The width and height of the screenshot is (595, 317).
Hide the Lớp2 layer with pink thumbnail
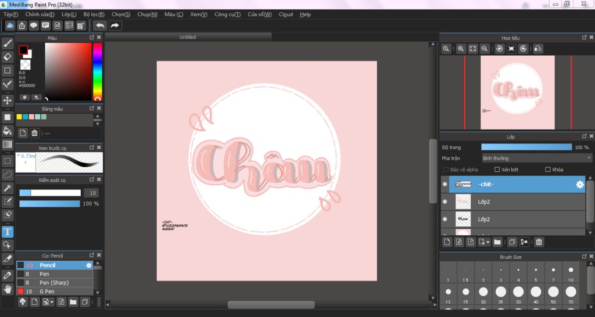(445, 201)
